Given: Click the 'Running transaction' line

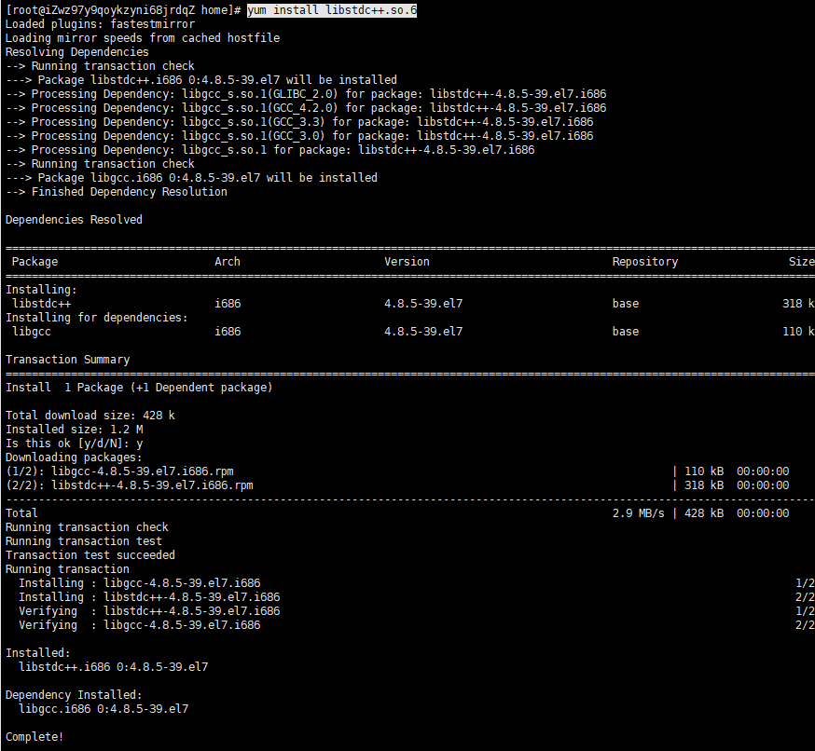Looking at the screenshot, I should point(67,569).
